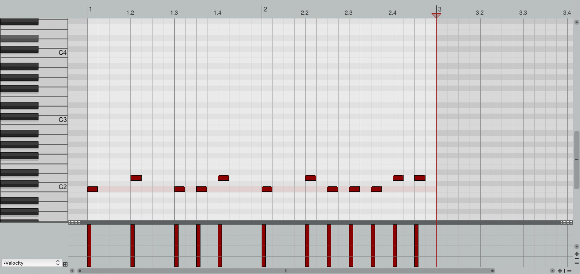Click the Velocity selector up-down stepper arrows

(x=58, y=263)
